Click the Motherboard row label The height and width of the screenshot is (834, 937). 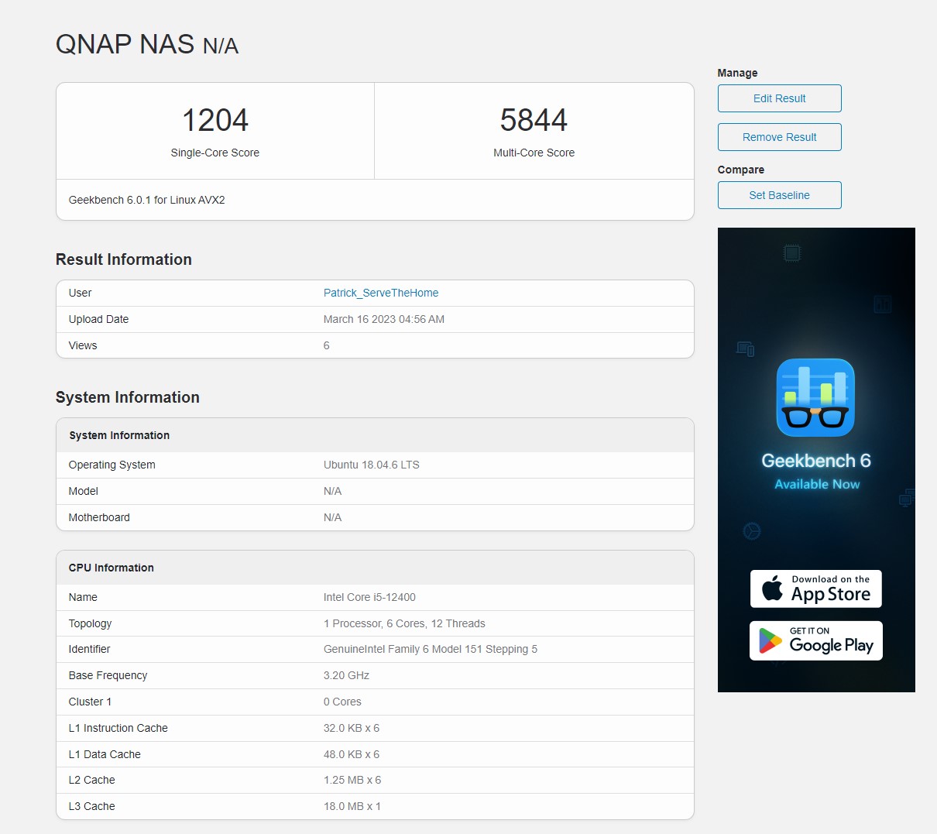pos(99,517)
